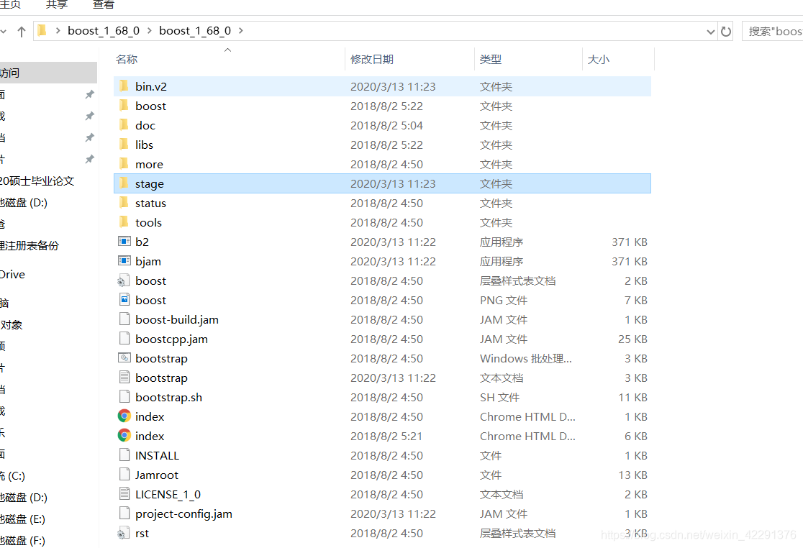The image size is (803, 548).
Task: Click the stage folder icon
Action: click(x=124, y=183)
